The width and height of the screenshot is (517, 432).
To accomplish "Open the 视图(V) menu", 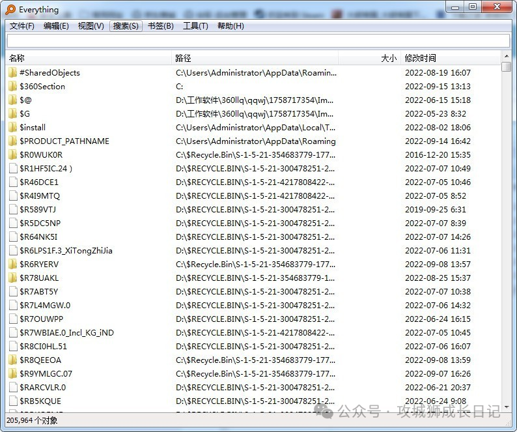I will (91, 26).
